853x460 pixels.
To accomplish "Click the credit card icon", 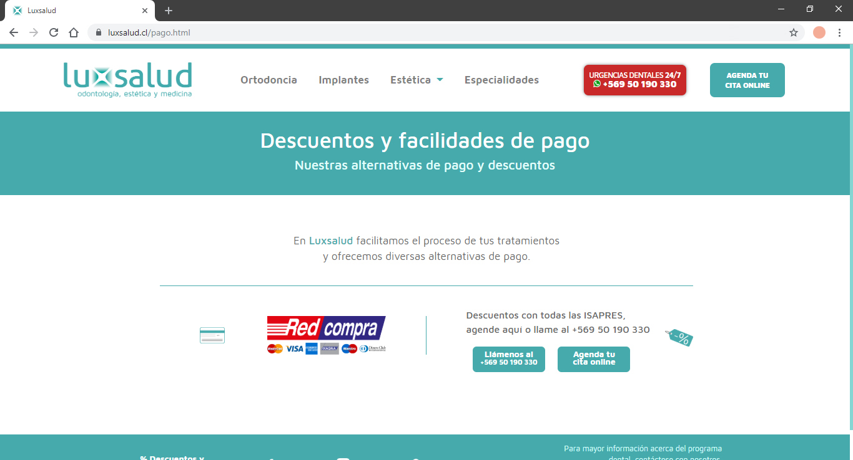I will click(212, 335).
